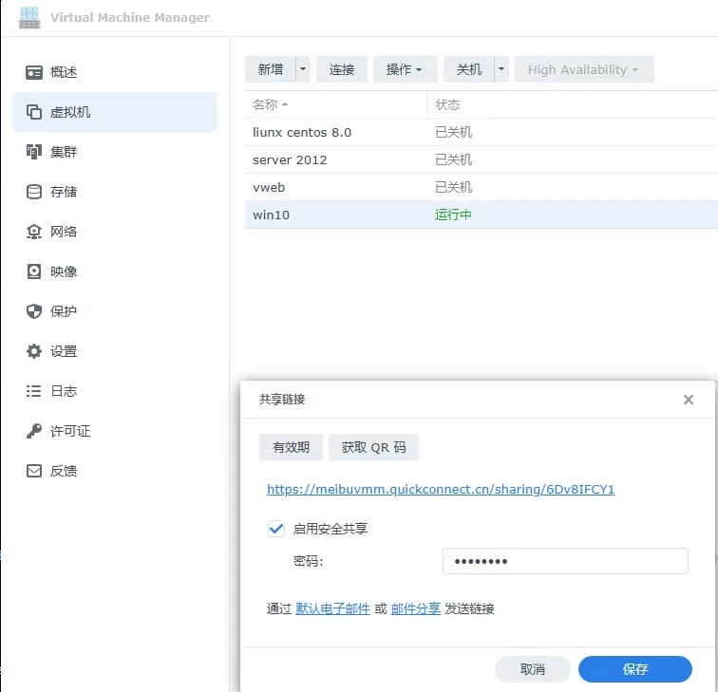Go to 设置 menu entry text
Viewport: 718px width, 692px height.
pyautogui.click(x=64, y=351)
